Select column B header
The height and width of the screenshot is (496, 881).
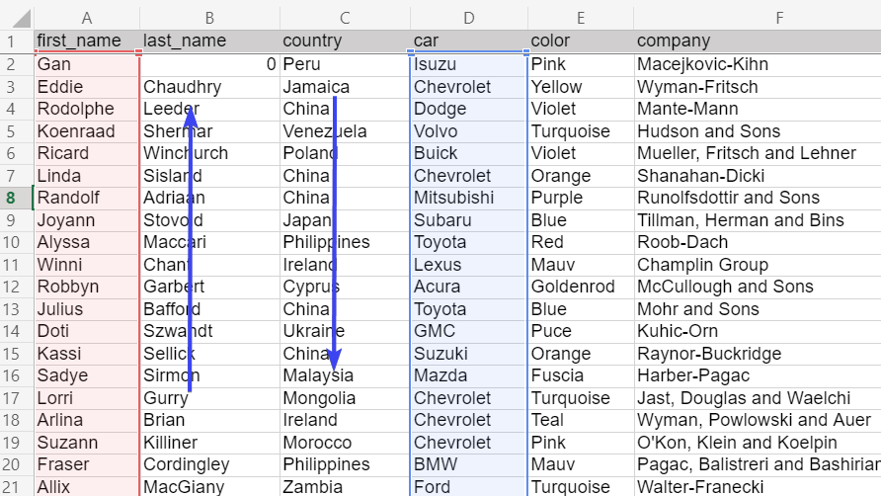pyautogui.click(x=209, y=18)
